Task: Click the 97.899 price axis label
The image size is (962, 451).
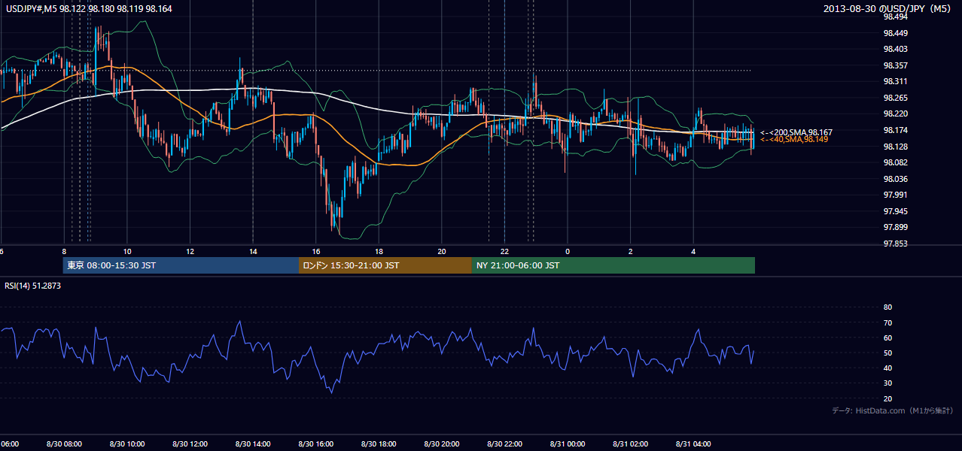Action: click(894, 227)
